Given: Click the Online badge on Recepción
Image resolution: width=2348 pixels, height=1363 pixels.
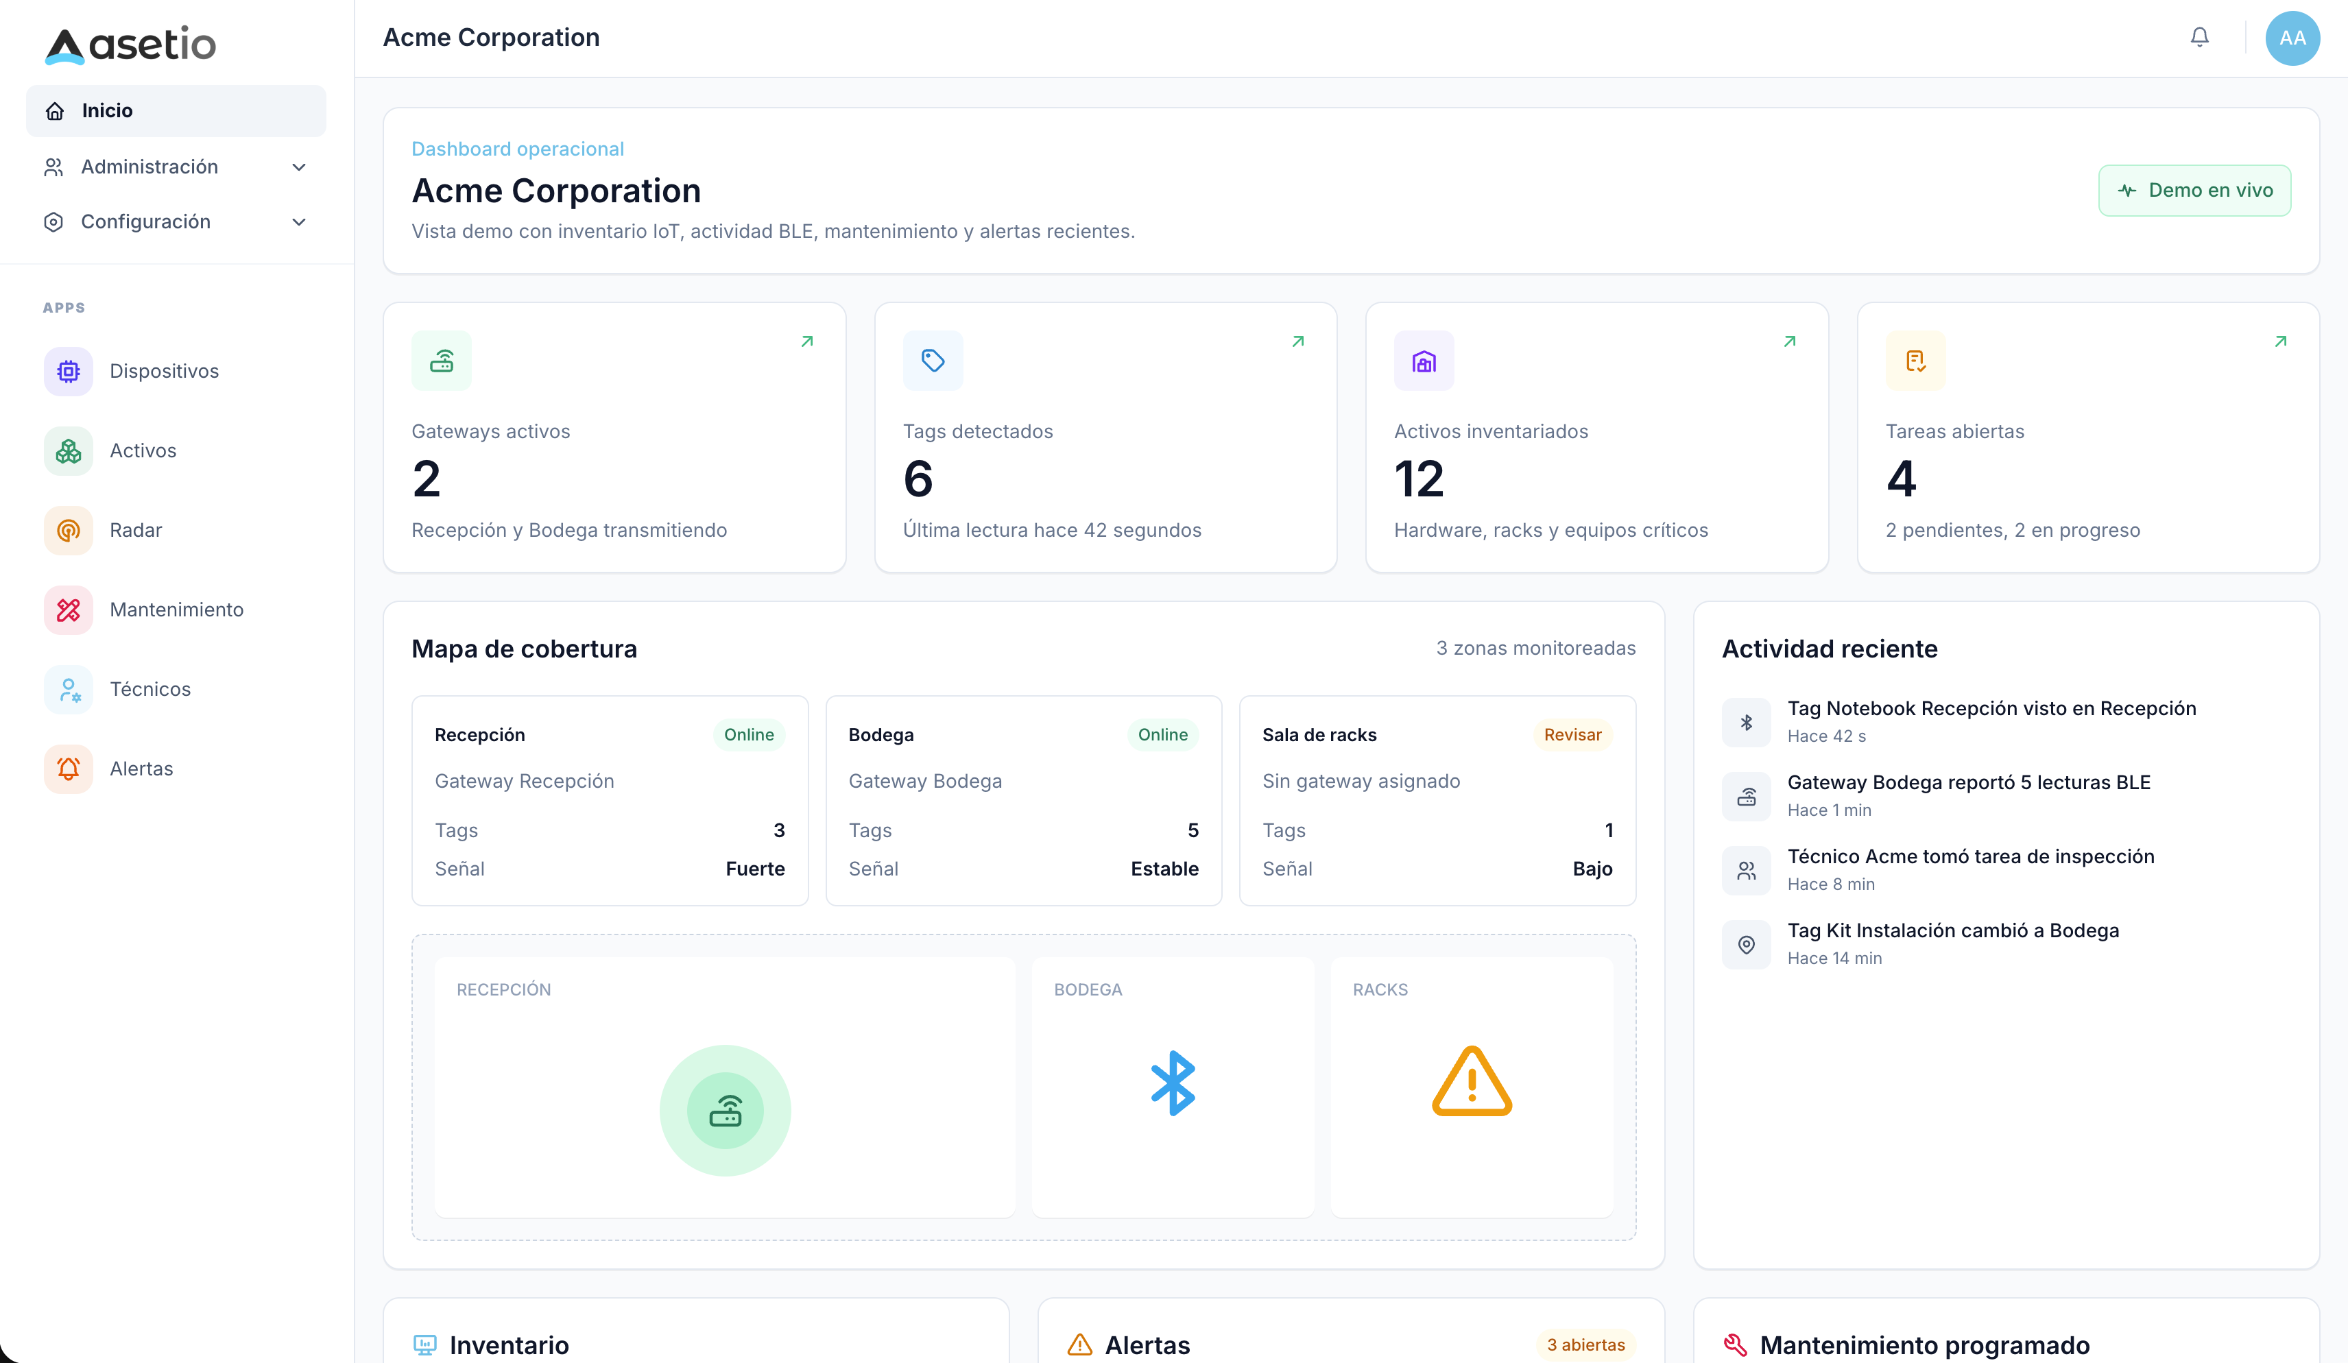Looking at the screenshot, I should 749,734.
